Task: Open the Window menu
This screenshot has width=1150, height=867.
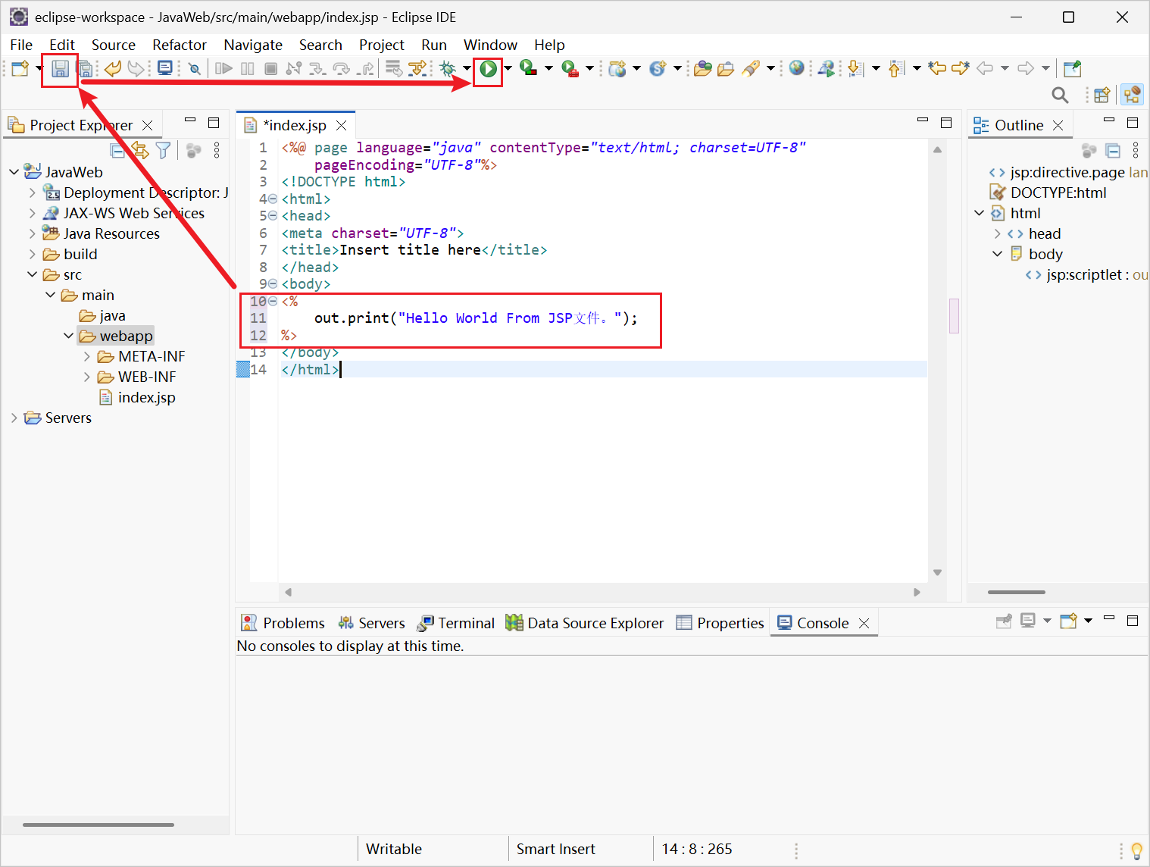Action: click(x=490, y=45)
